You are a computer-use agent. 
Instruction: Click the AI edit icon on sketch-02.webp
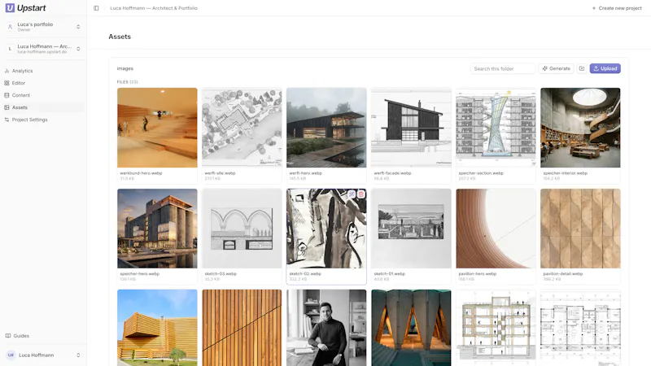pyautogui.click(x=352, y=194)
